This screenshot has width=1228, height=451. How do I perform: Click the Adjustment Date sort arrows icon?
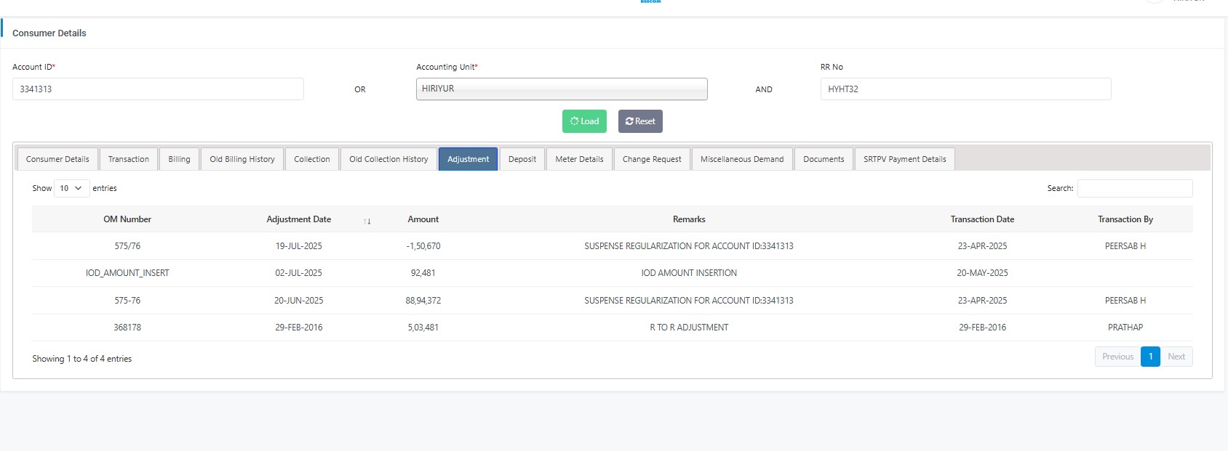click(367, 221)
